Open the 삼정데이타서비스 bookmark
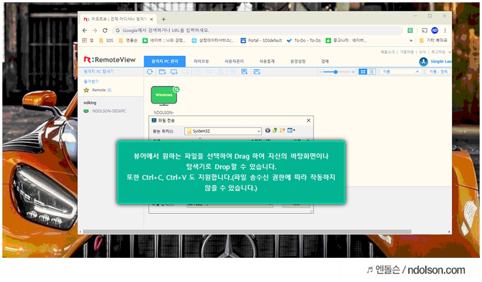Image resolution: width=482 pixels, height=282 pixels. click(x=213, y=40)
